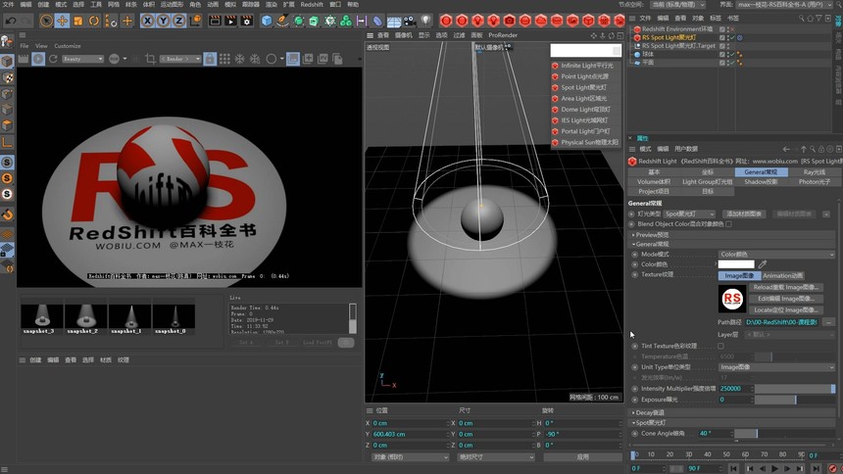Open the Volume tab

tap(654, 181)
